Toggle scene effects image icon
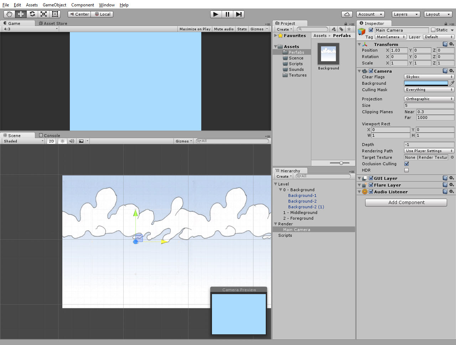This screenshot has height=345, width=456. [81, 141]
